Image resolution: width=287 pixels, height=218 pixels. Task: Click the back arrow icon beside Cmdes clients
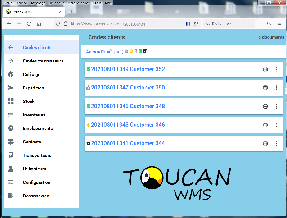[x=11, y=47]
